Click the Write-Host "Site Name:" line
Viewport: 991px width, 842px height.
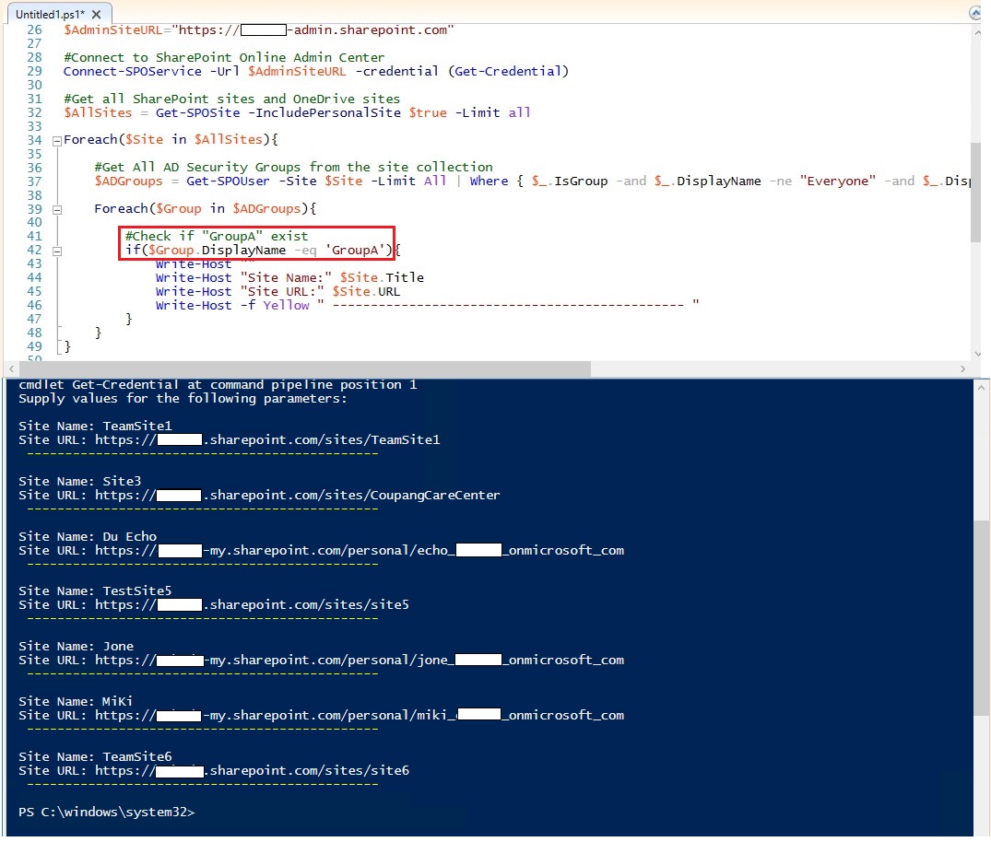click(290, 278)
